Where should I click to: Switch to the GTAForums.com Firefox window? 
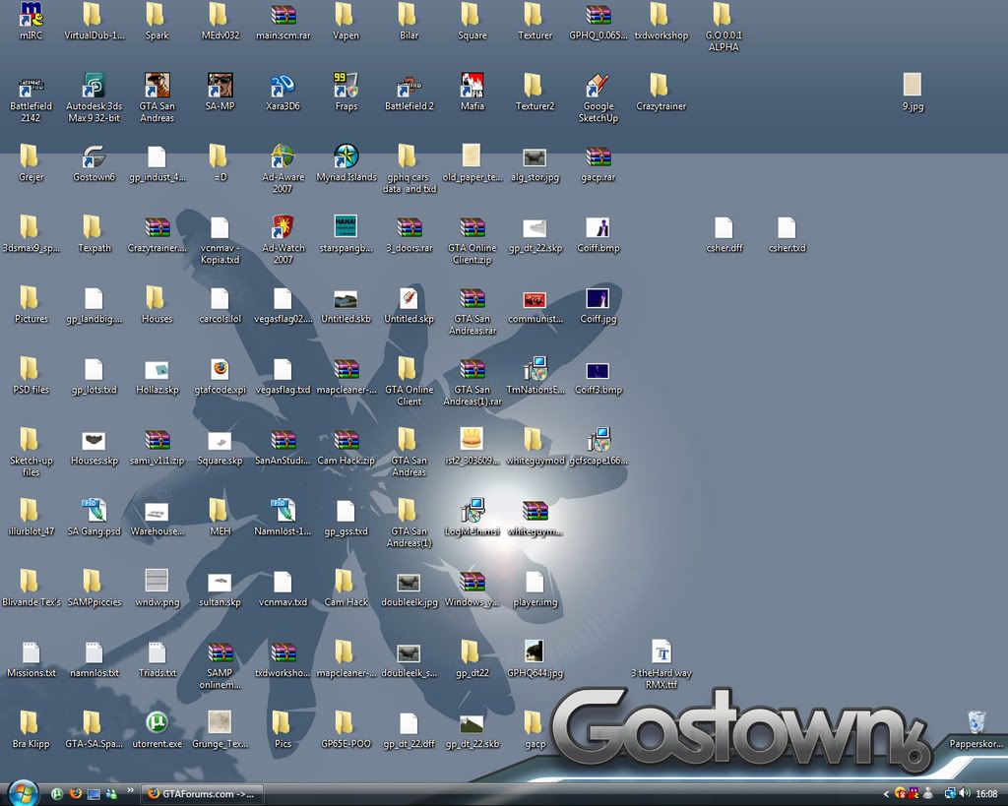coord(202,793)
